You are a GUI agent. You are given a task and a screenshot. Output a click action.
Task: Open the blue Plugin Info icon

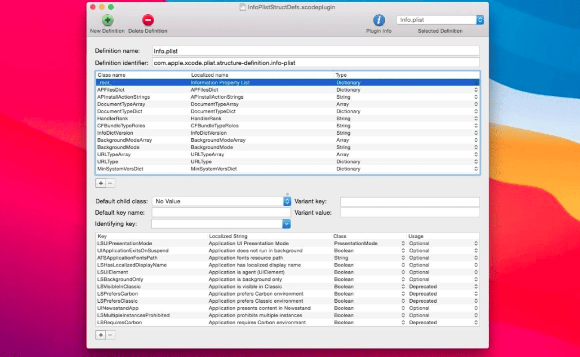point(379,20)
